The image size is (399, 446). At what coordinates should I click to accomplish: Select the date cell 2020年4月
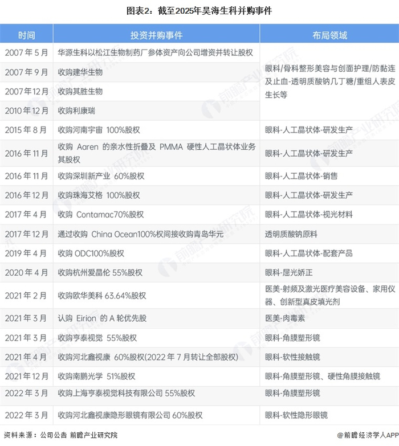[x=26, y=272]
